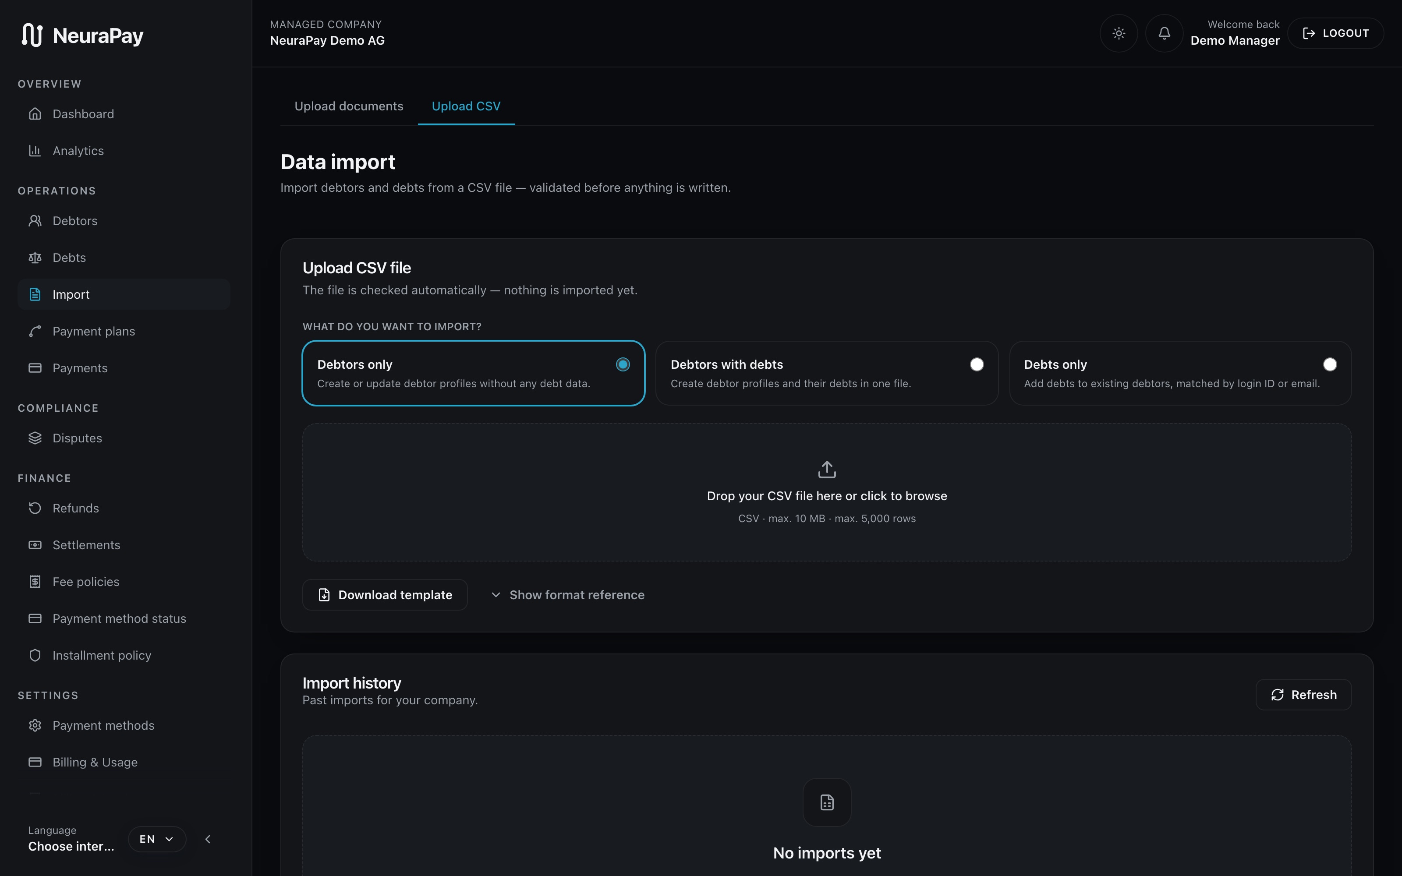Open notifications with the bell icon
The height and width of the screenshot is (876, 1402).
click(x=1164, y=33)
